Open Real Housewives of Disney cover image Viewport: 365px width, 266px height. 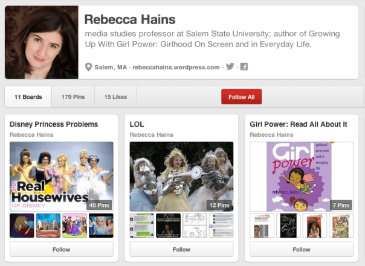click(62, 176)
